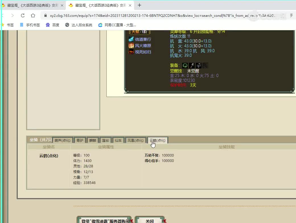Switch to the first 藏宝阁 browser tab
The image size is (296, 223).
click(x=33, y=5)
